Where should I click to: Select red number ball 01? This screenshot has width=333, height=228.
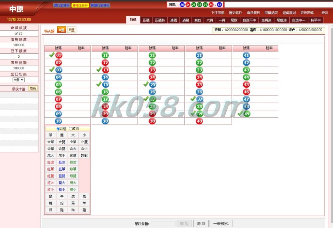pos(59,55)
